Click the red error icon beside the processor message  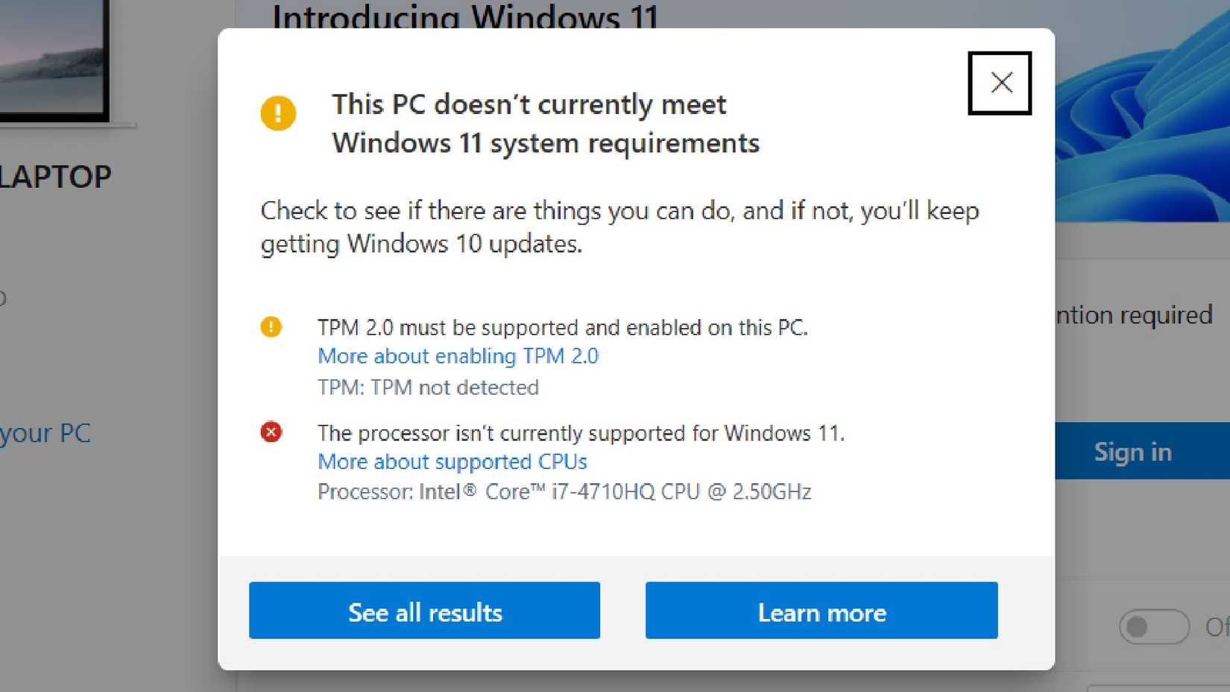(x=272, y=432)
